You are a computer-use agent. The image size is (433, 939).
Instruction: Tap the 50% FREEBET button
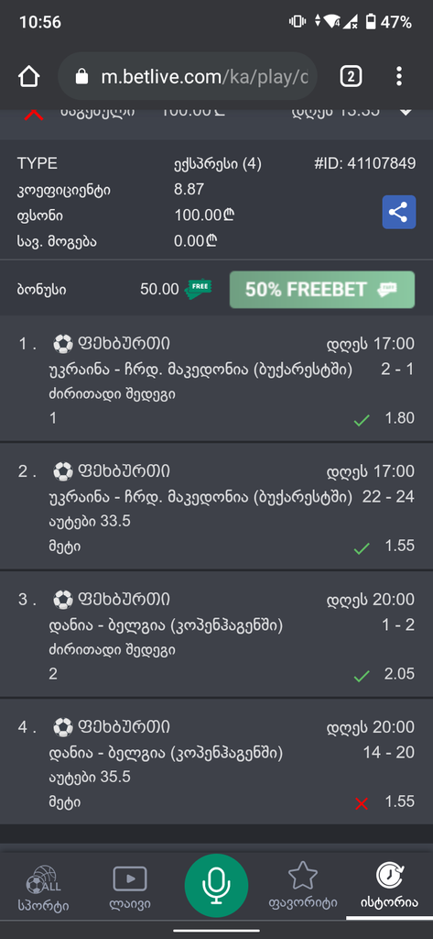click(321, 290)
